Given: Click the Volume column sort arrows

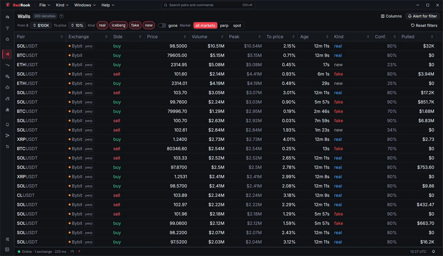Looking at the screenshot, I should coord(222,37).
